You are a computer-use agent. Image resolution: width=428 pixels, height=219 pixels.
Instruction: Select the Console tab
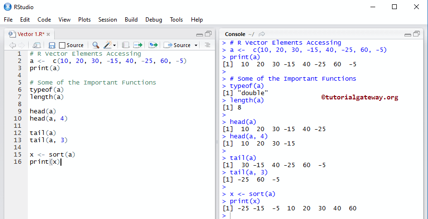point(235,34)
